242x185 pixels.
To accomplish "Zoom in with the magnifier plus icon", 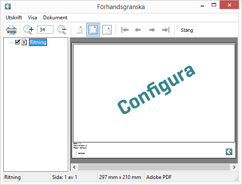I will coord(28,30).
